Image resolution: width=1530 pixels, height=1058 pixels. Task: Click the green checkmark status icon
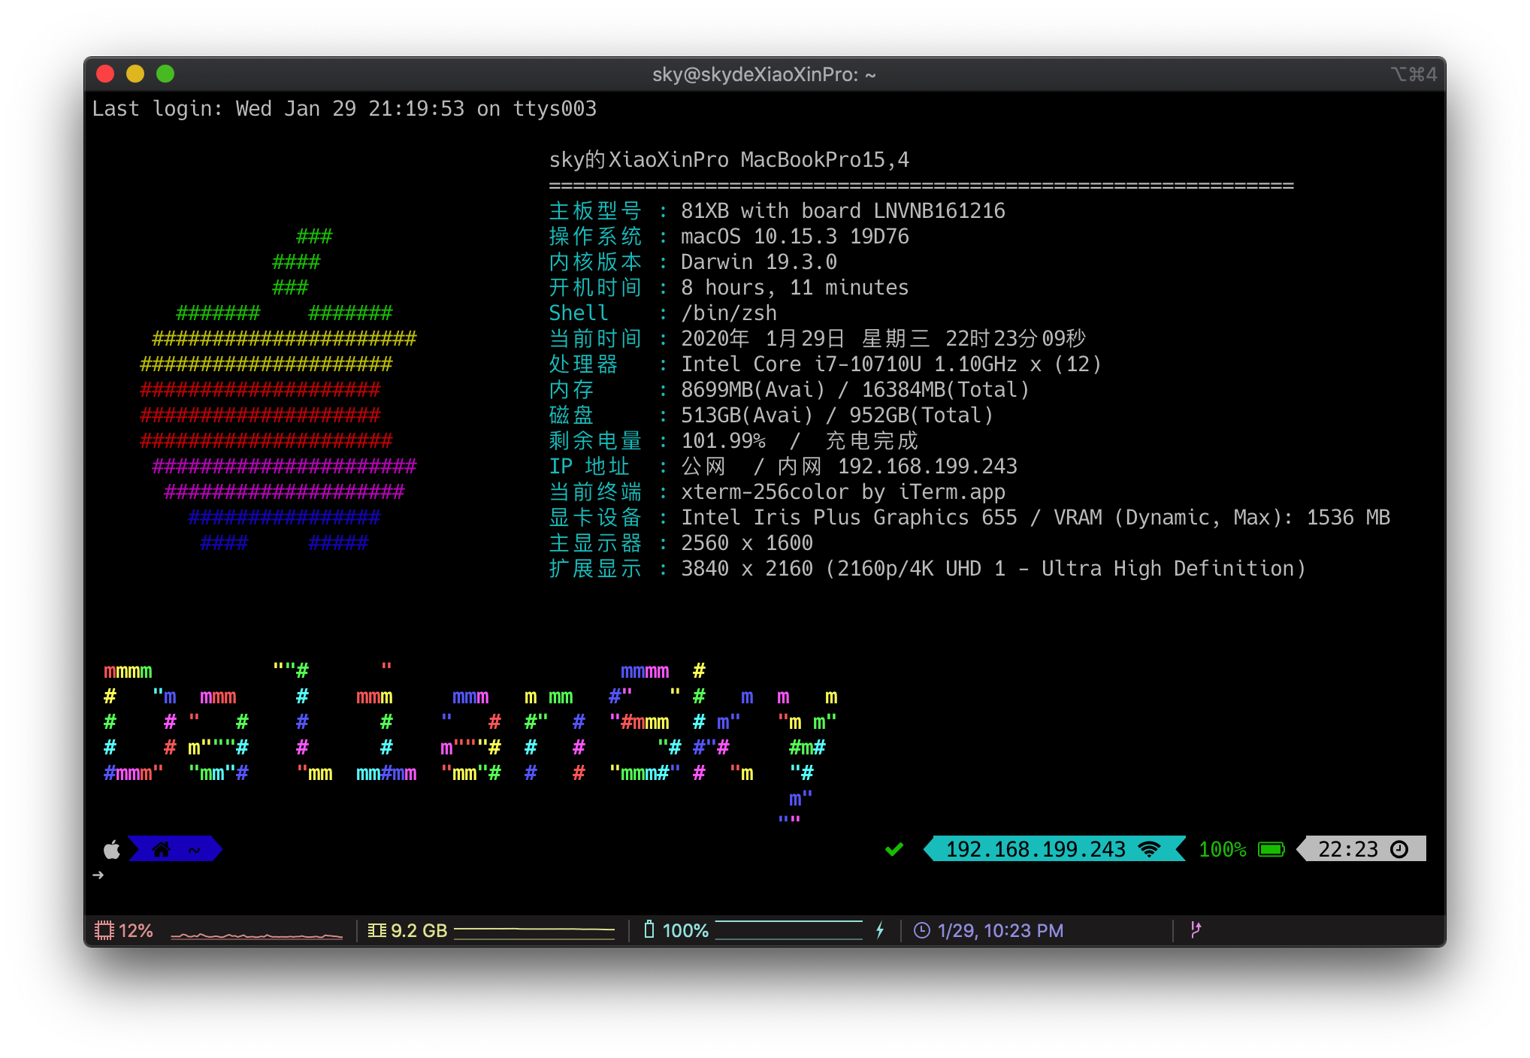(894, 849)
